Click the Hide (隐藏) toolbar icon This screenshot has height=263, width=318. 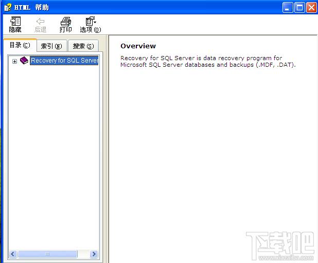click(x=15, y=25)
